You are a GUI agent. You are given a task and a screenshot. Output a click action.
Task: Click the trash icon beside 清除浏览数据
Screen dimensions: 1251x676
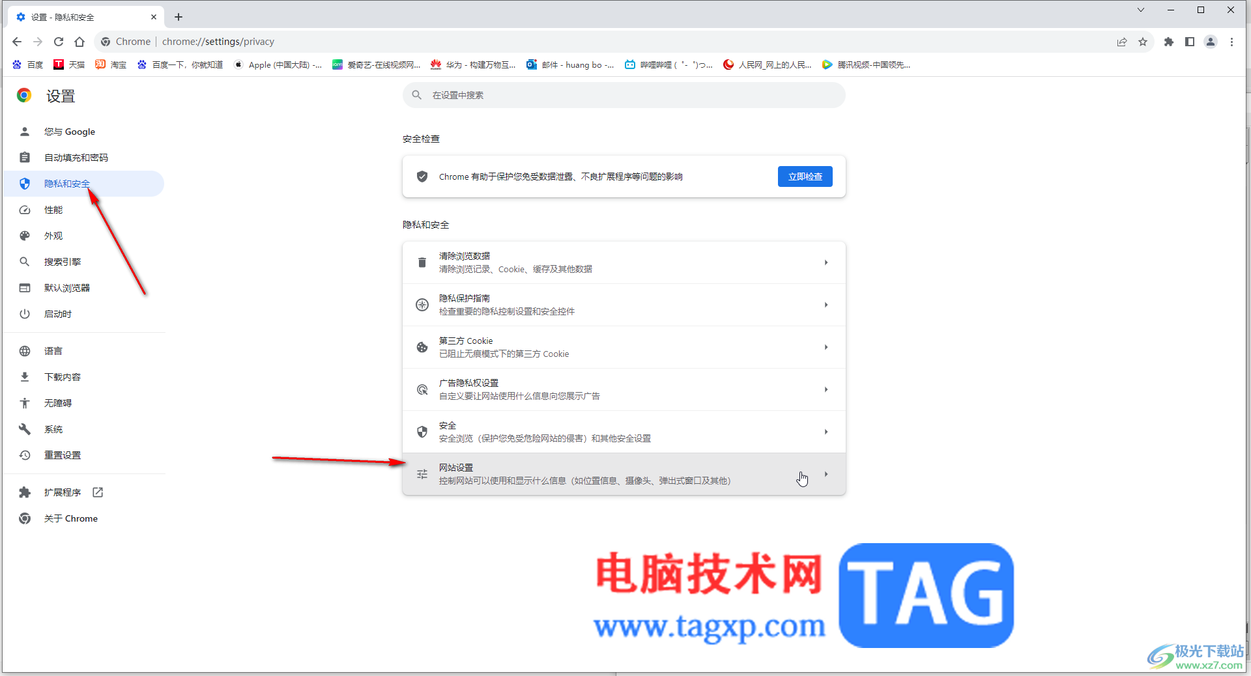click(x=422, y=262)
